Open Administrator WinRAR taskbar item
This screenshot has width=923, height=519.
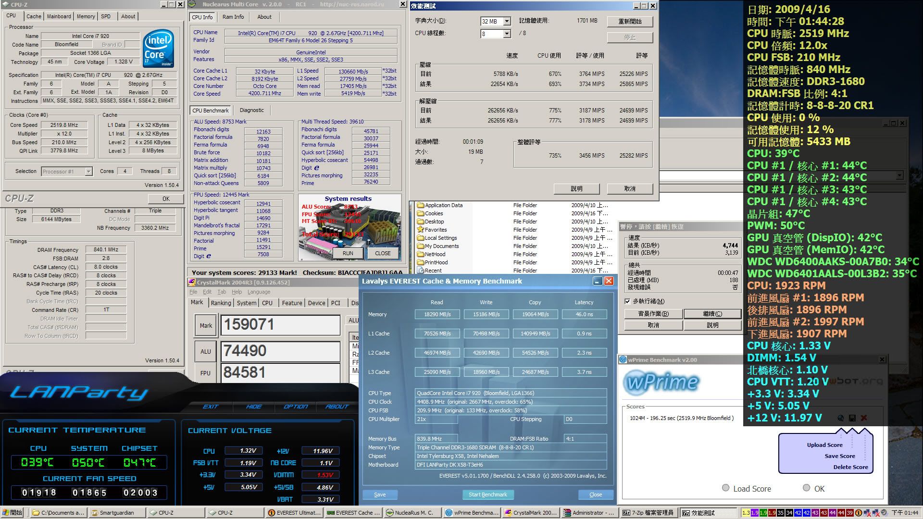click(590, 513)
